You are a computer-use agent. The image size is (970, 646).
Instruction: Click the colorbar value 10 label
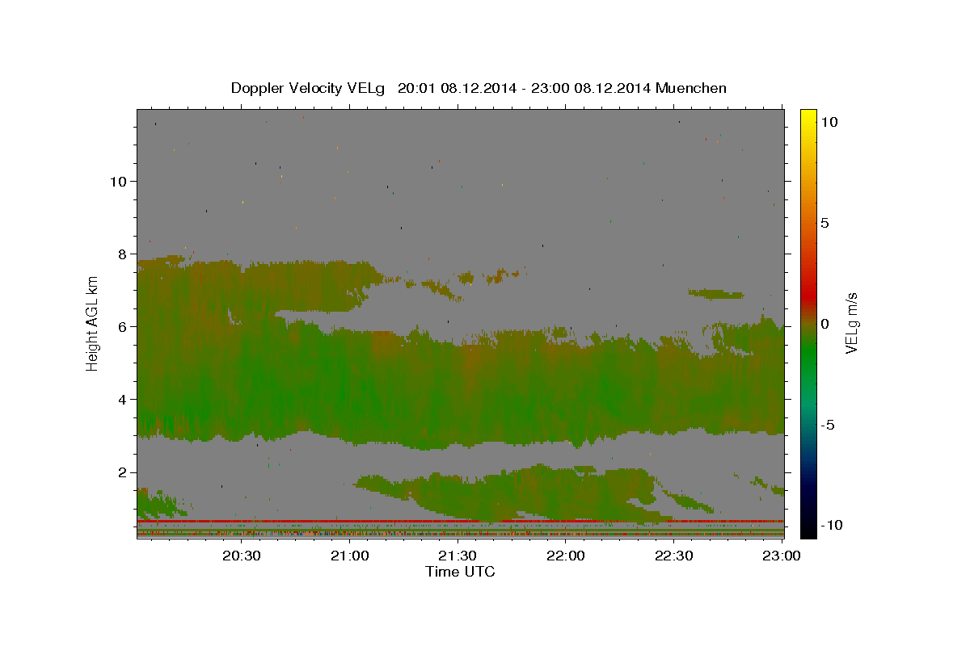point(829,122)
